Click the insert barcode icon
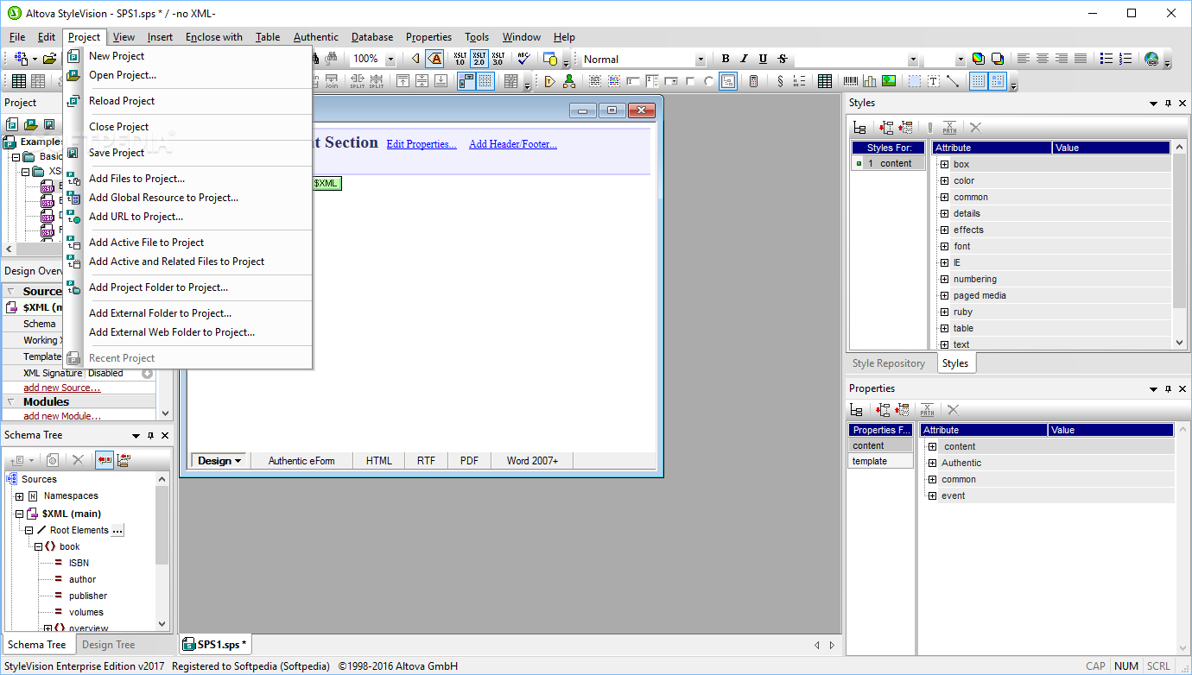The height and width of the screenshot is (675, 1192). pos(851,81)
